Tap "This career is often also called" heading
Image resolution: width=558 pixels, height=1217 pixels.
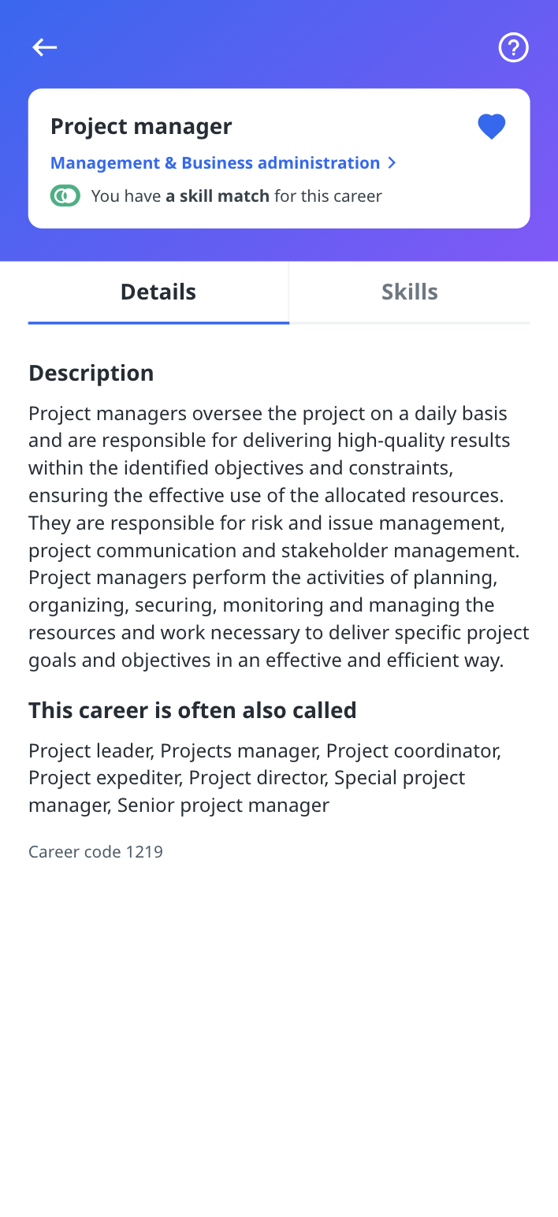tap(192, 710)
